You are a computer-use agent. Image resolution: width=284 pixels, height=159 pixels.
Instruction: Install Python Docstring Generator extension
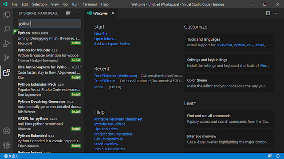pos(76,112)
